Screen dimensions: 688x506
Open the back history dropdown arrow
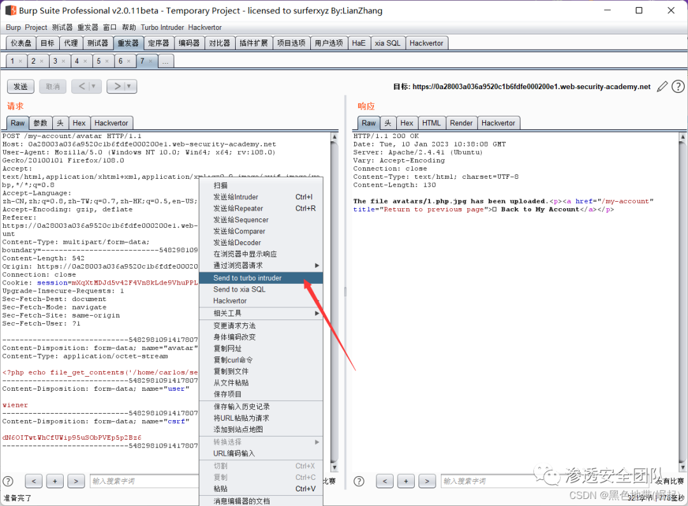click(94, 87)
